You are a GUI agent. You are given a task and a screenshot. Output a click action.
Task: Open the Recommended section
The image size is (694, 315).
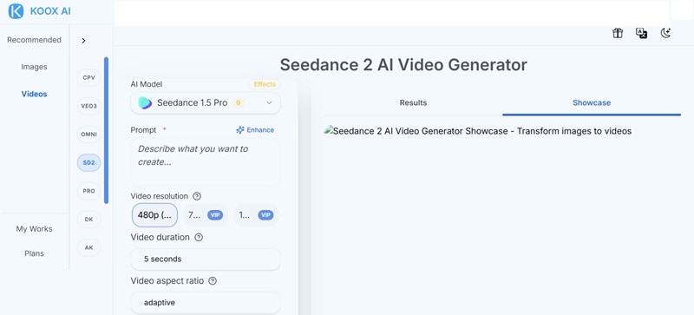tap(34, 40)
